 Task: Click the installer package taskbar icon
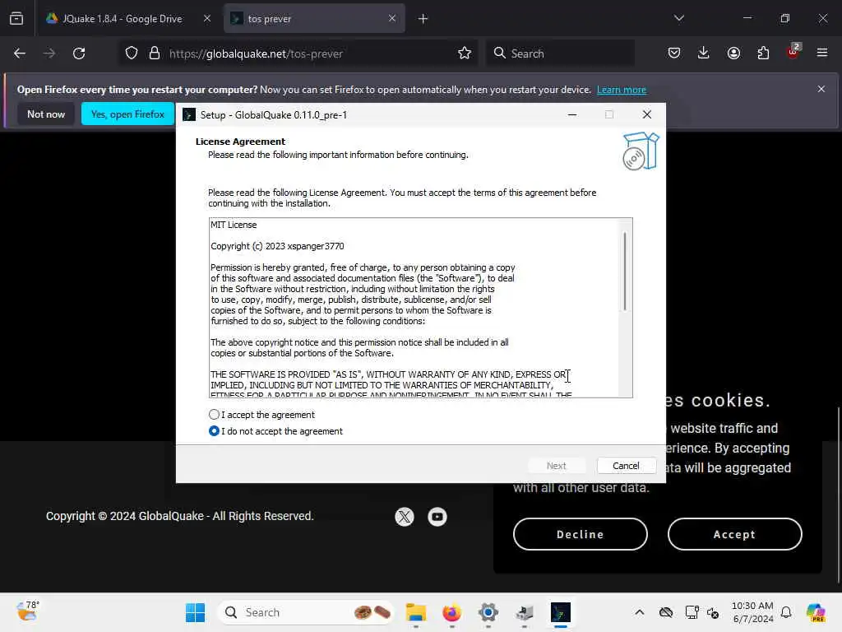(x=524, y=612)
